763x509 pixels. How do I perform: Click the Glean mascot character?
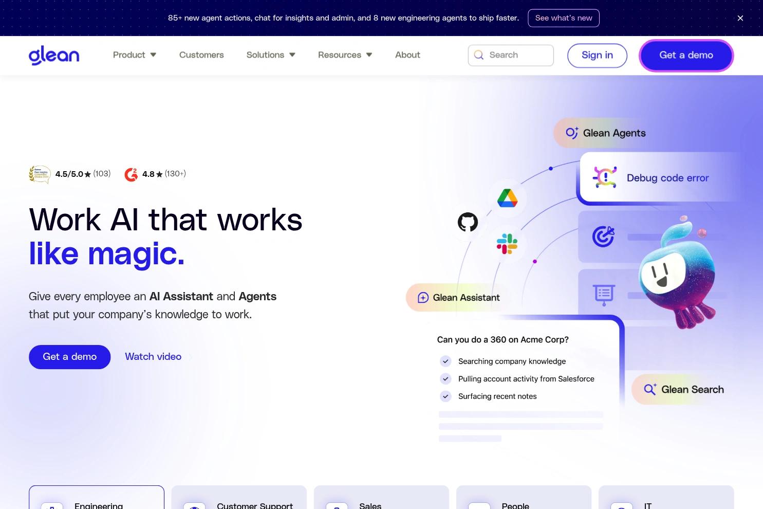pos(678,273)
